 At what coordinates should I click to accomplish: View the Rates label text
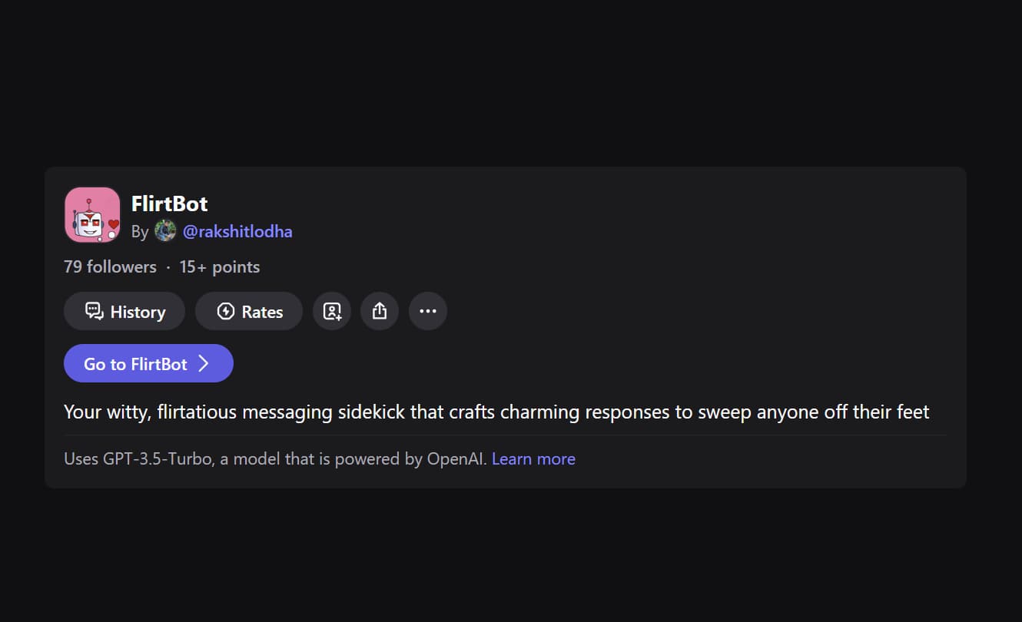(x=262, y=312)
